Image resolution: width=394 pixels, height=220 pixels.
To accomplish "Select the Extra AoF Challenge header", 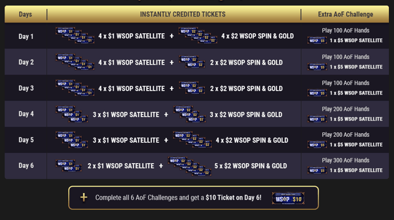I will click(x=346, y=14).
